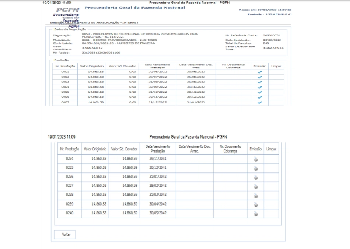Select the receipt number 32193331220319061106
Viewport: 350px width, 249px height.
(x=101, y=53)
